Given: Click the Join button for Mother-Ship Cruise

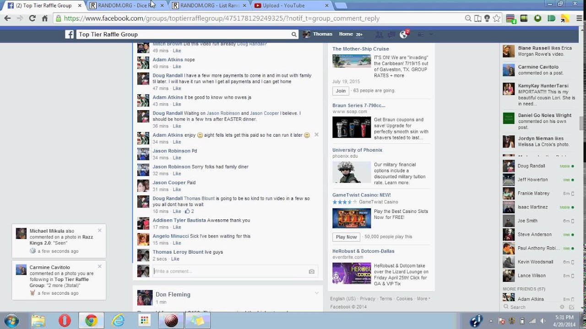Looking at the screenshot, I should coord(341,91).
